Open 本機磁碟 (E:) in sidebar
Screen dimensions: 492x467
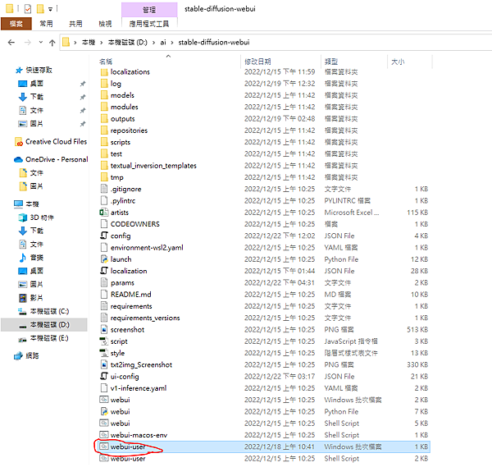49,338
